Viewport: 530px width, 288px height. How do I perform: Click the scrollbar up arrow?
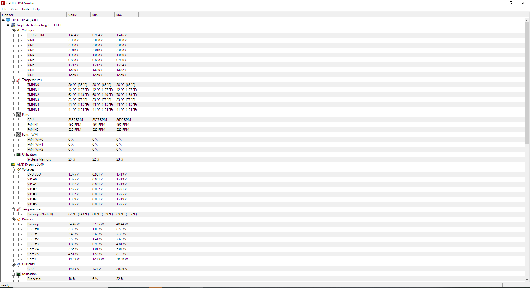click(x=527, y=20)
